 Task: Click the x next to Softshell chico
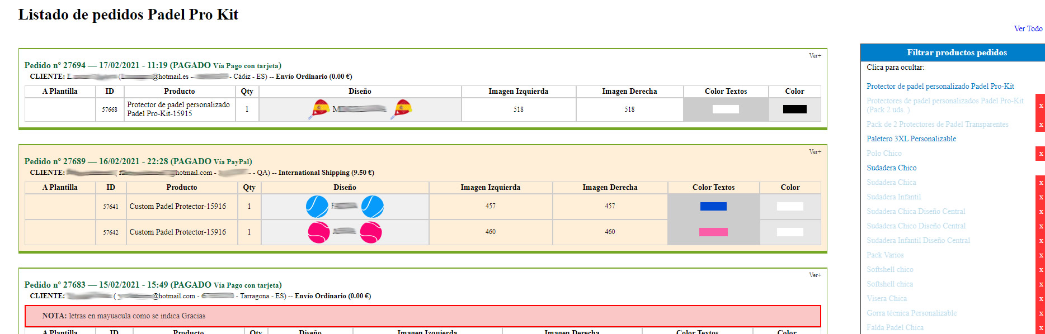tap(1041, 270)
